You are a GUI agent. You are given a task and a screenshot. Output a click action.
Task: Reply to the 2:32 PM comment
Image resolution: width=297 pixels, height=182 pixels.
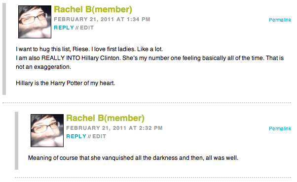pyautogui.click(x=76, y=136)
